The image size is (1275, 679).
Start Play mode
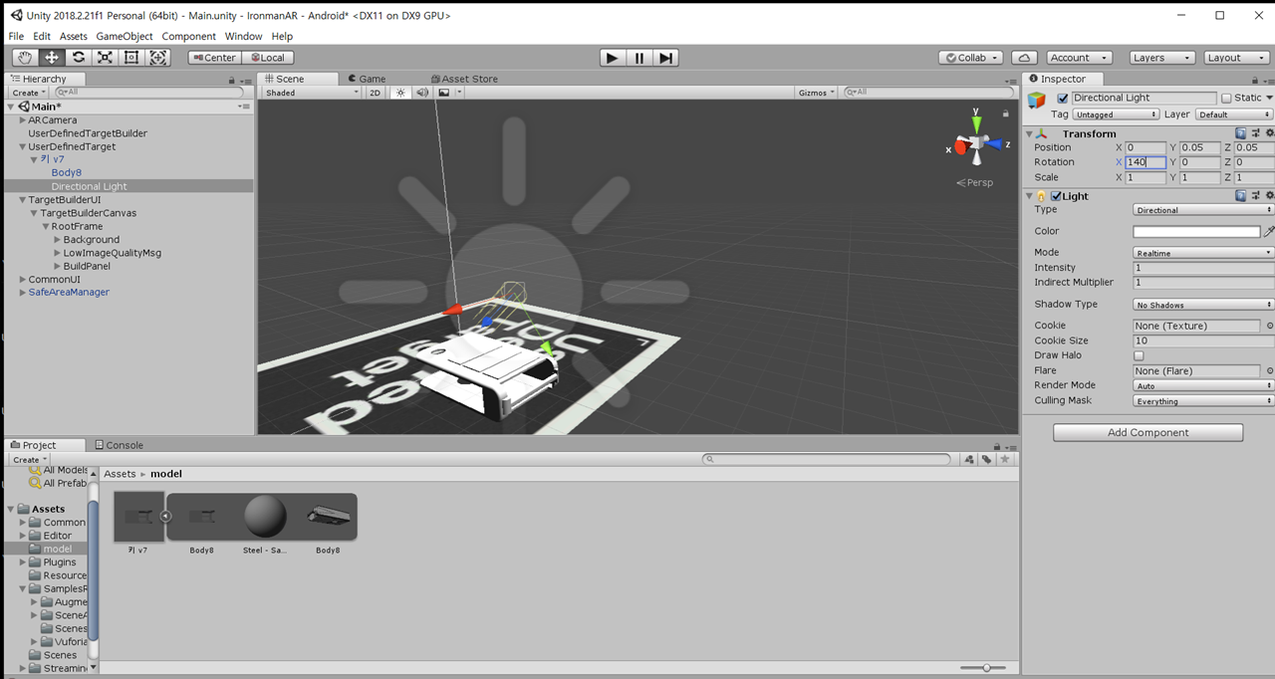tap(612, 58)
